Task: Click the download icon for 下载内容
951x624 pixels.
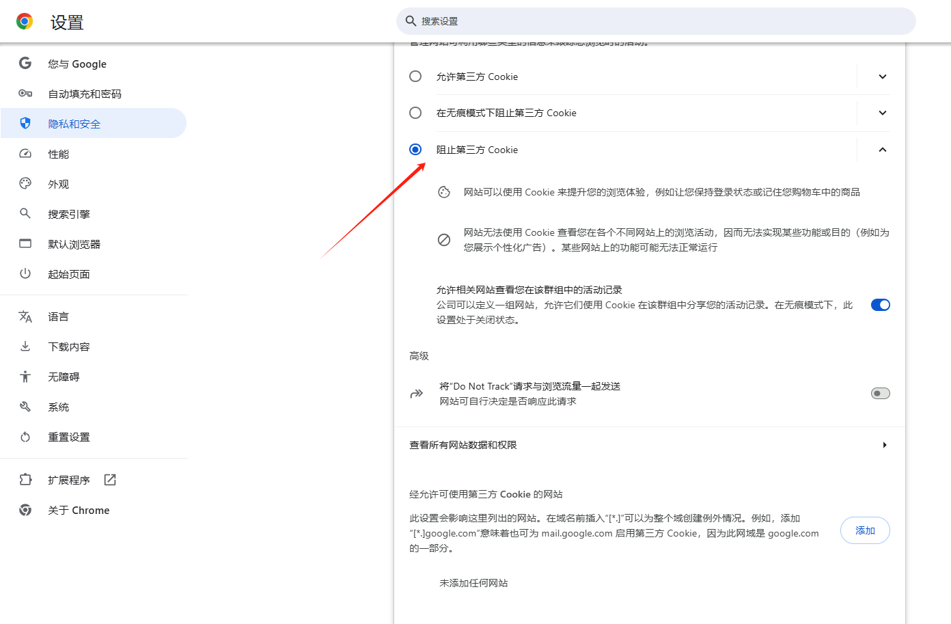Action: tap(25, 346)
